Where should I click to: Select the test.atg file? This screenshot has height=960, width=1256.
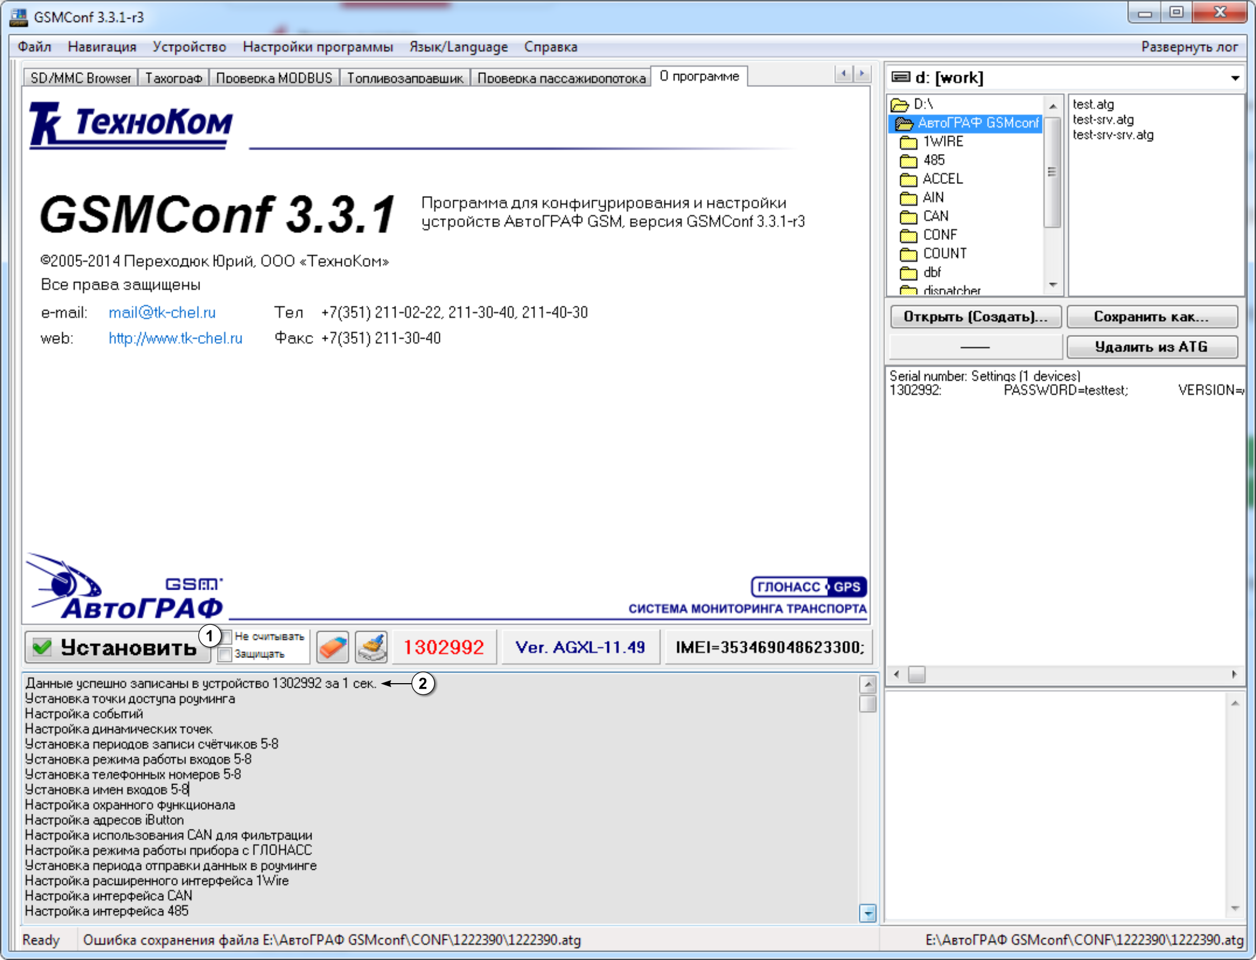tap(1093, 105)
